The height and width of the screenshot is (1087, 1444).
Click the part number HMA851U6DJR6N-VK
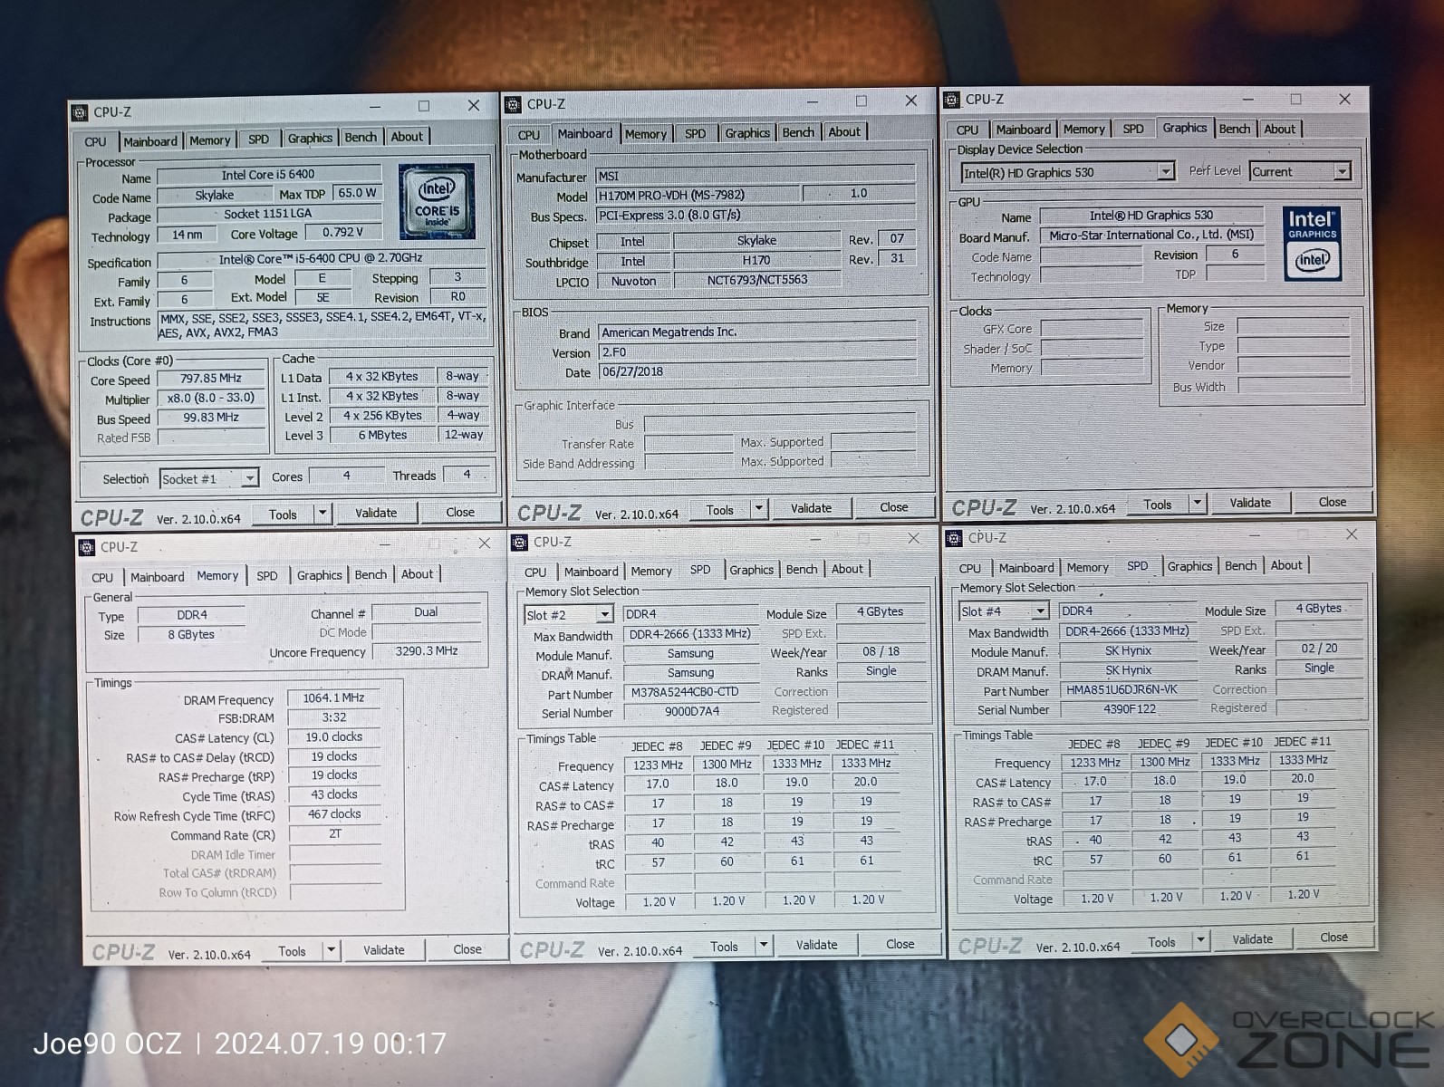1128,689
